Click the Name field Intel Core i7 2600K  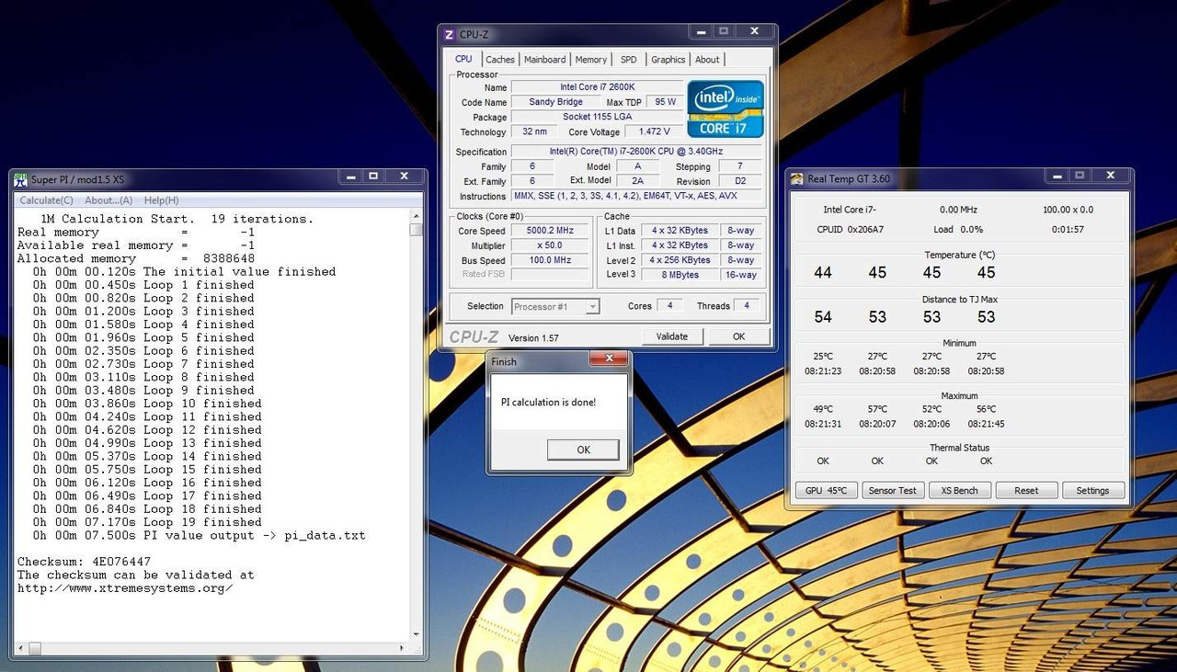pos(597,87)
